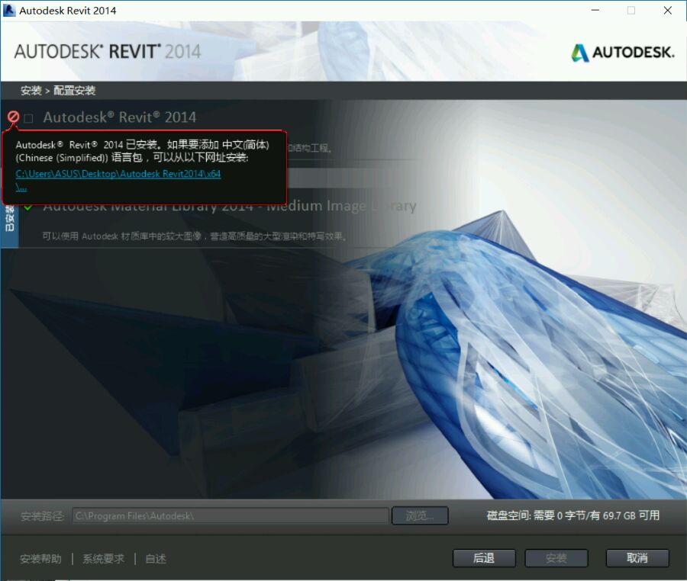The width and height of the screenshot is (687, 581).
Task: Click the 磁盘空间 disk space status text
Action: pyautogui.click(x=573, y=515)
